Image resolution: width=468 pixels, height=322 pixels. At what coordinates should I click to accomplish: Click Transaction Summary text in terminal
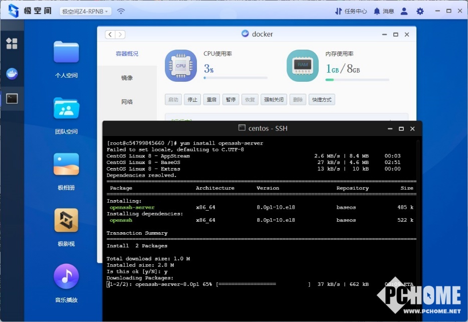coord(137,233)
